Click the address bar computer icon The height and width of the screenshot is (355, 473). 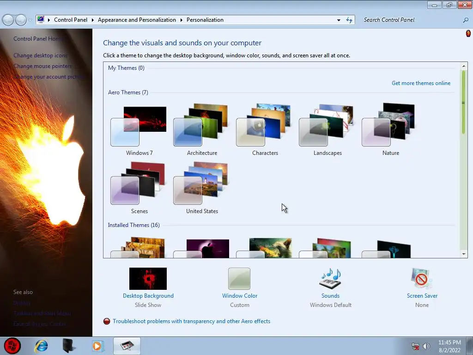(x=41, y=19)
